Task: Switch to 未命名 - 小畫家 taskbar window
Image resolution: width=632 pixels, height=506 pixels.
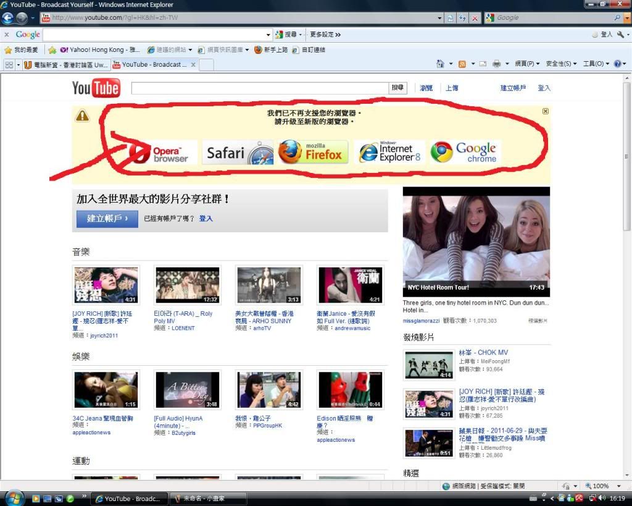Action: 209,499
